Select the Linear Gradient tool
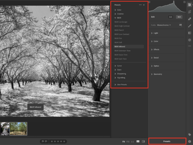The image size is (193, 145). coord(189,33)
